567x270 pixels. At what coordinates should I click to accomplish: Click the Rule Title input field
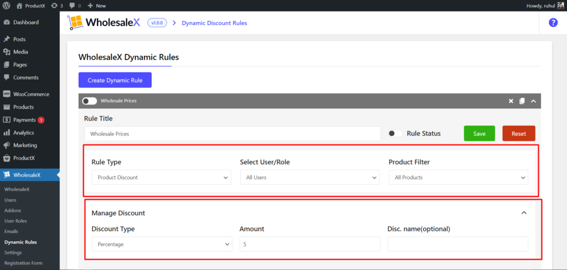(x=233, y=134)
